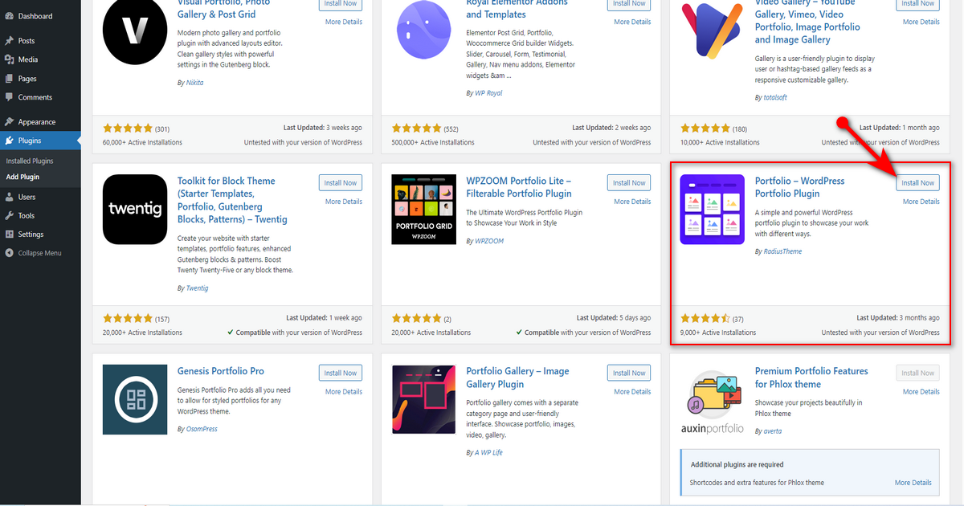
Task: Click the Users person icon
Action: [9, 197]
